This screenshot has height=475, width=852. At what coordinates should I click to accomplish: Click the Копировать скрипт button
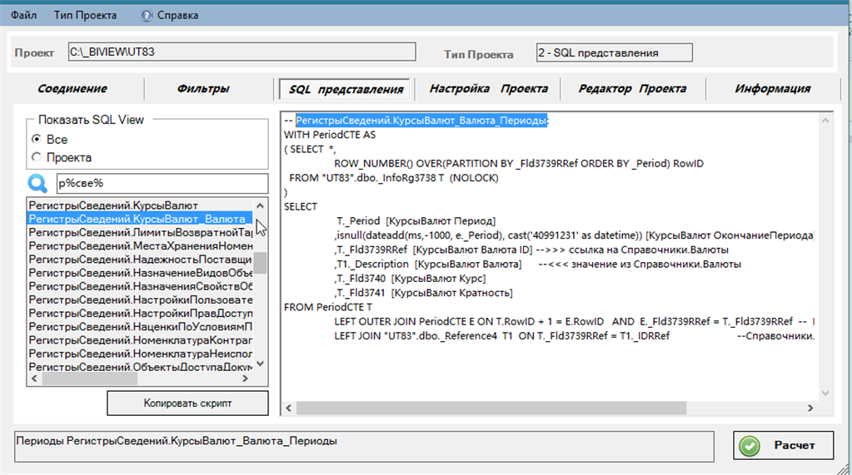(x=187, y=403)
